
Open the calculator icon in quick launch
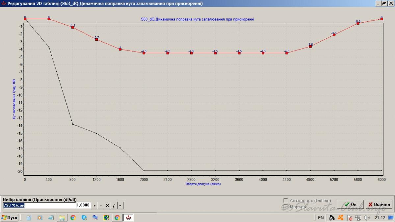[x=29, y=217]
